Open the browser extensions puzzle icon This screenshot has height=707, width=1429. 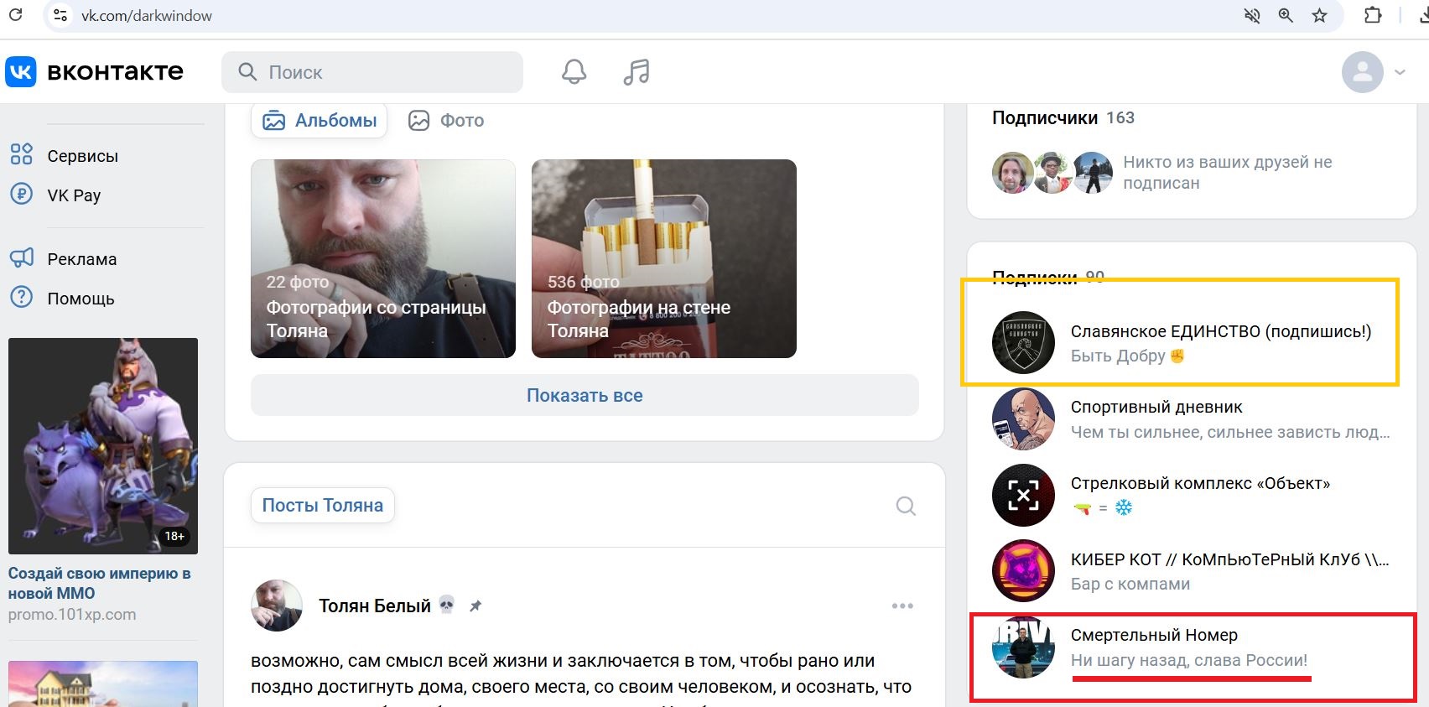[1373, 15]
